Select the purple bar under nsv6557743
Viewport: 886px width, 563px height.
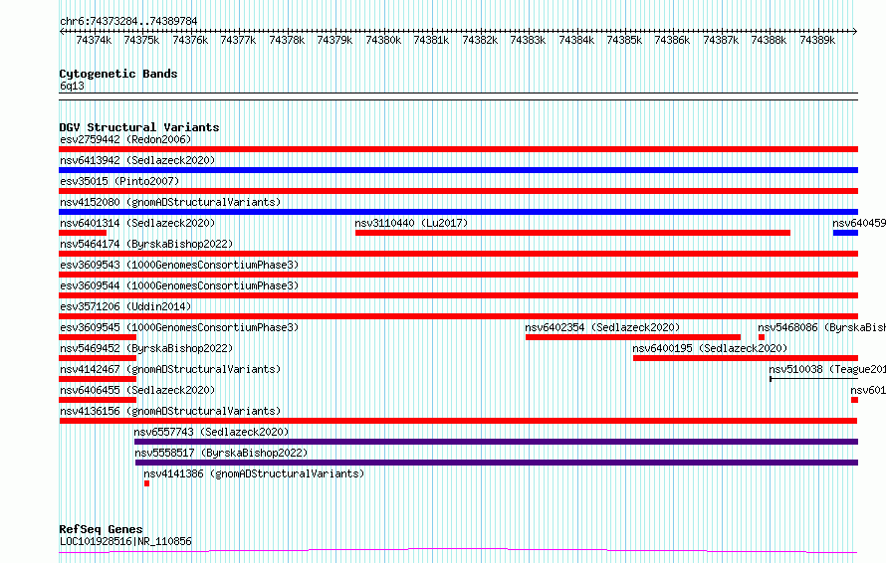496,442
